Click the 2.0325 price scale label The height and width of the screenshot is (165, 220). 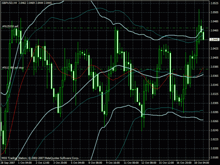[x=214, y=94]
